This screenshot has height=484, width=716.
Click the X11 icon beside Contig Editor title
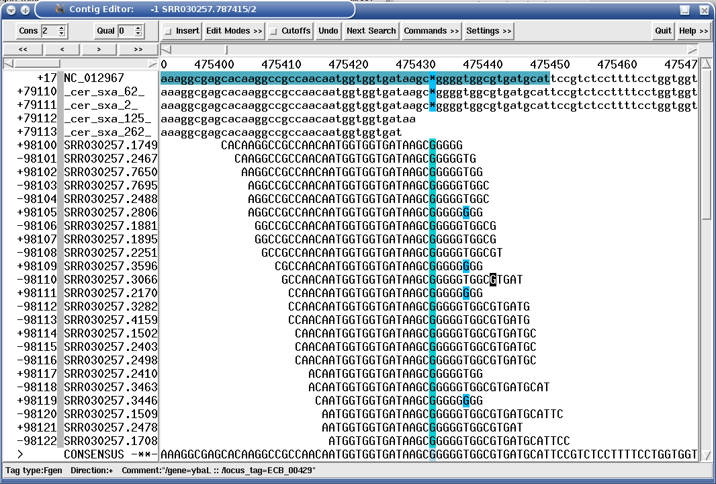point(60,9)
